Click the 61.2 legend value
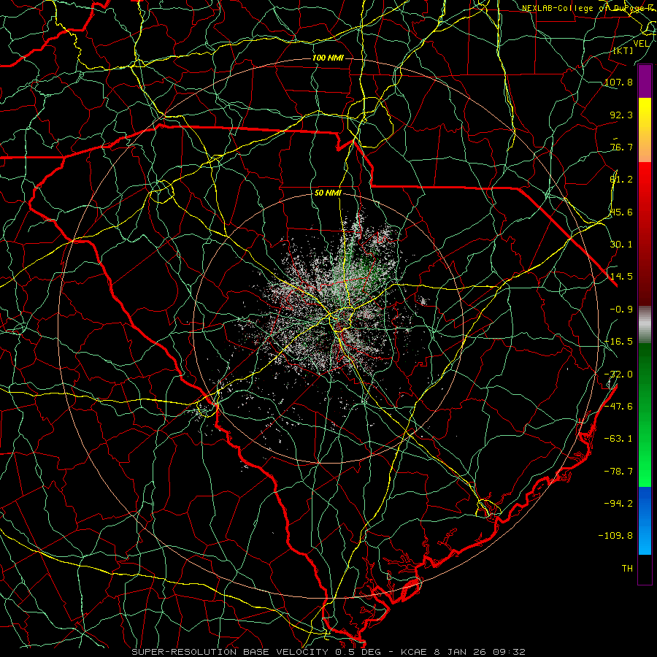The image size is (657, 657). click(x=621, y=180)
